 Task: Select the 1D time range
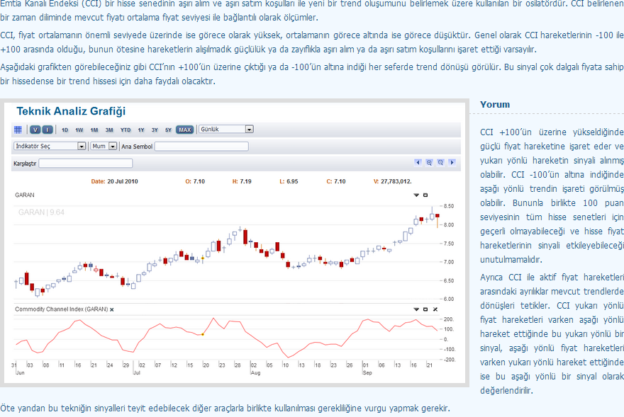pyautogui.click(x=65, y=130)
